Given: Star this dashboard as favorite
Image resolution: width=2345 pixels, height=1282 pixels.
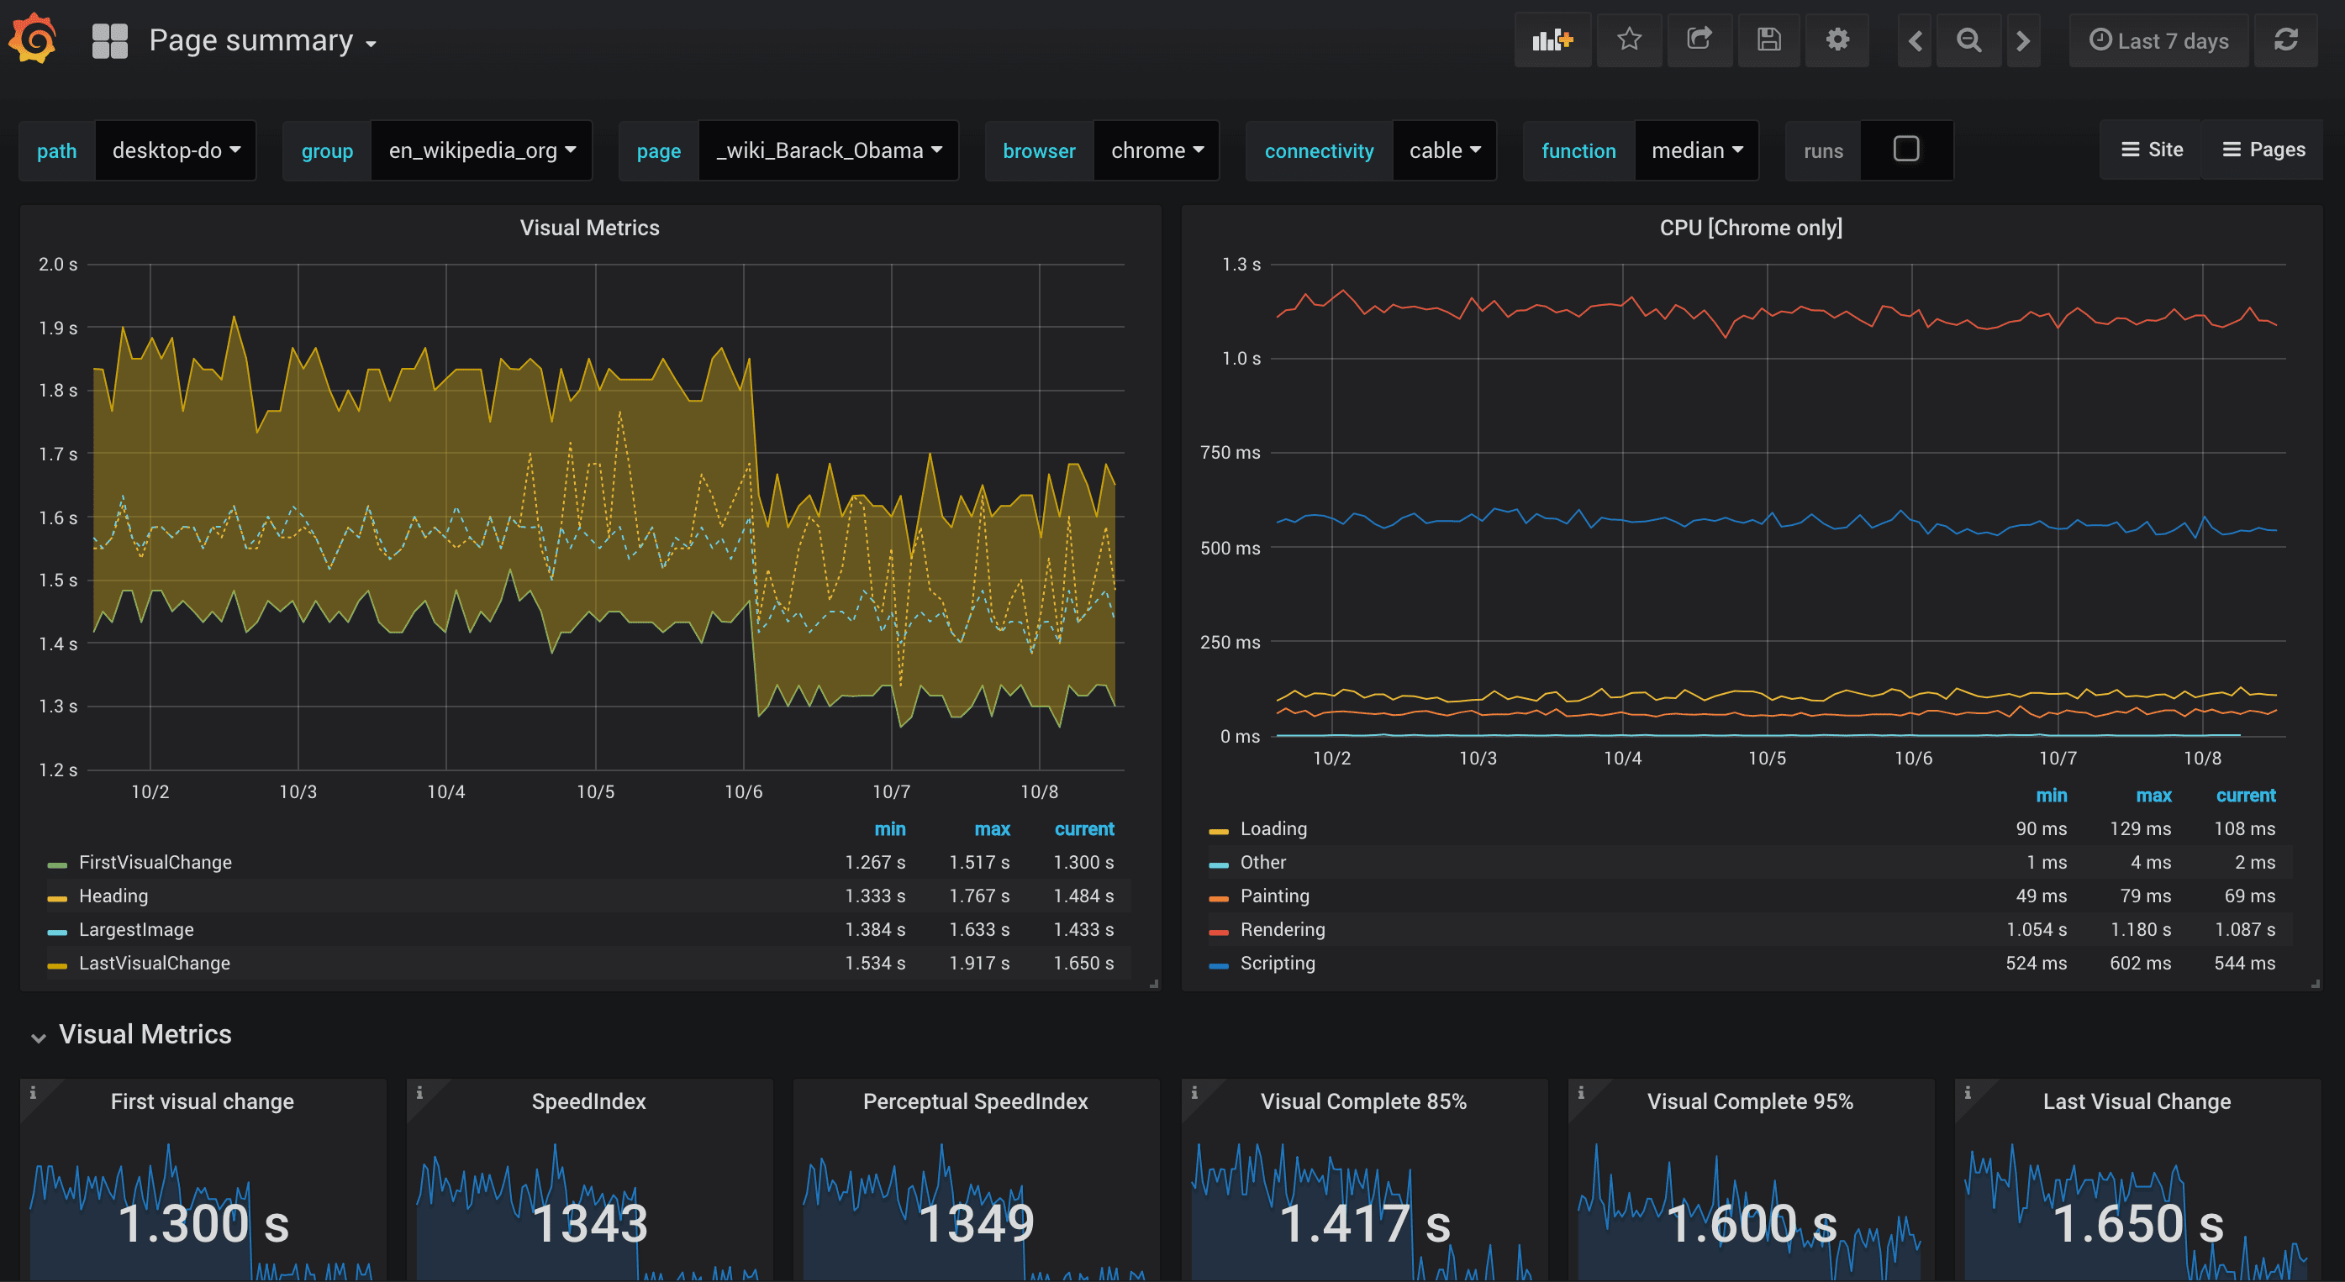Looking at the screenshot, I should tap(1629, 40).
